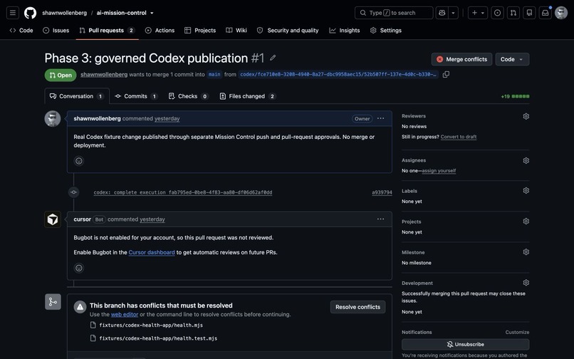
Task: Open Labels settings gear
Action: pos(526,190)
